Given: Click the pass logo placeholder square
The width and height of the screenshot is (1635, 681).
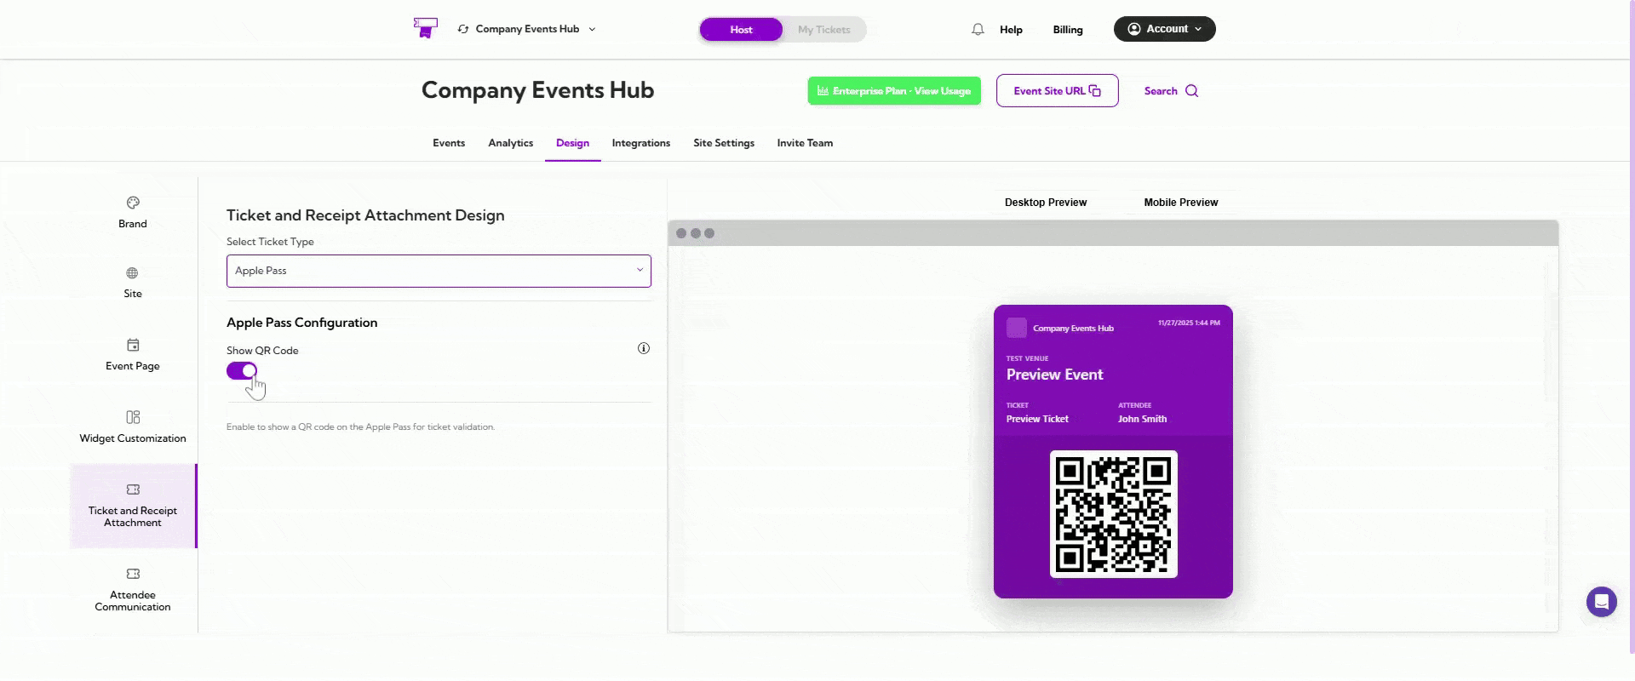Looking at the screenshot, I should point(1017,328).
